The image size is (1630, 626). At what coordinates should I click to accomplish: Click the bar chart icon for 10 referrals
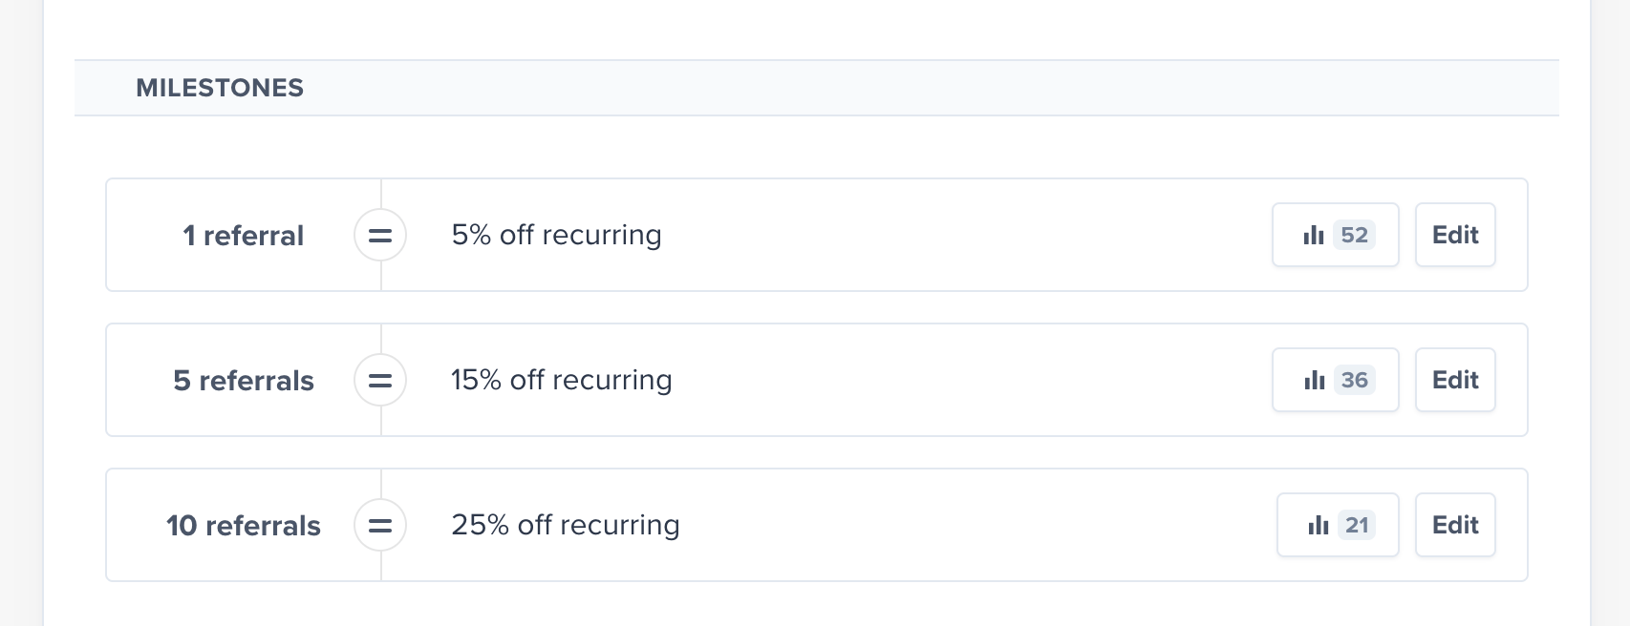pos(1319,525)
